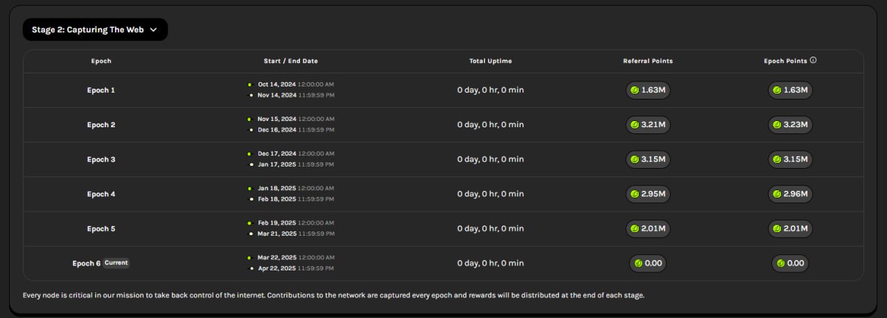Click the Epoch 1 total uptime value

click(x=491, y=91)
